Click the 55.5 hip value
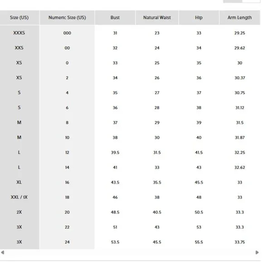 point(199,242)
